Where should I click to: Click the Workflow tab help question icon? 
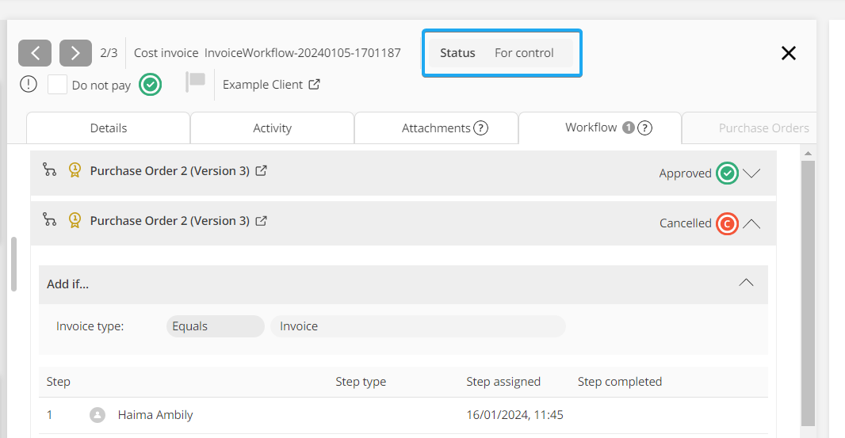tap(645, 128)
